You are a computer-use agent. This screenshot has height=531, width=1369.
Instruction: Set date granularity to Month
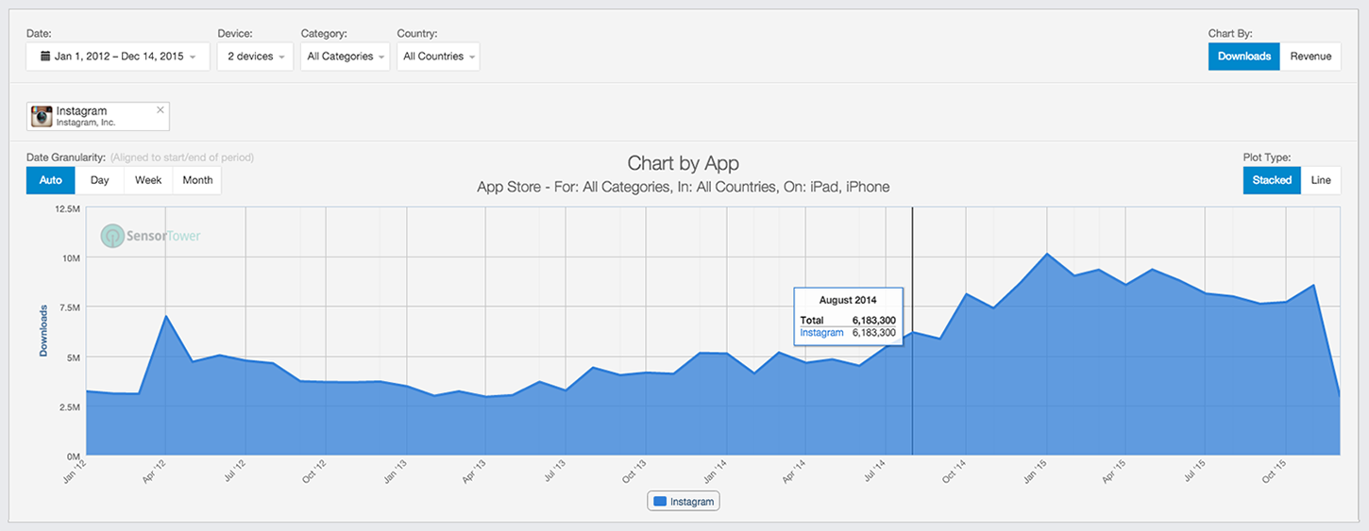click(197, 180)
